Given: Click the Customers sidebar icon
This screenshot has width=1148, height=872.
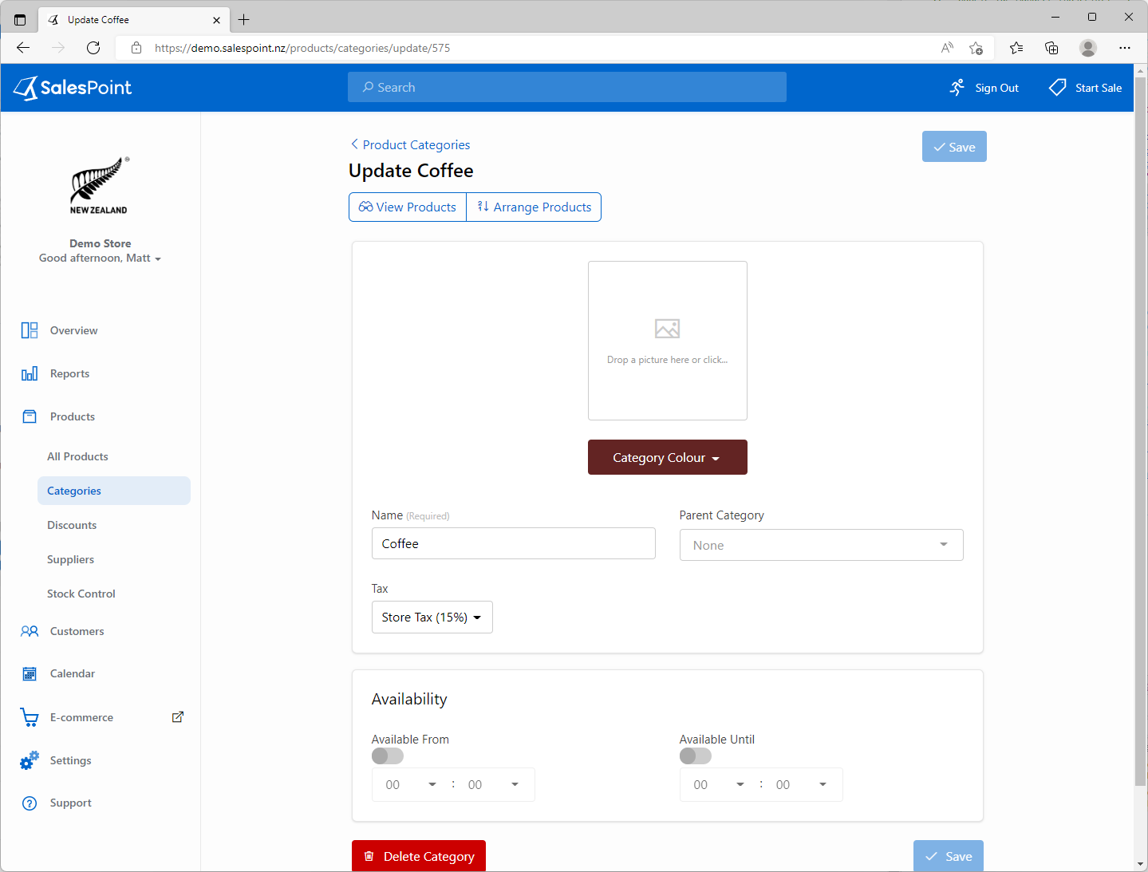Looking at the screenshot, I should tap(30, 630).
